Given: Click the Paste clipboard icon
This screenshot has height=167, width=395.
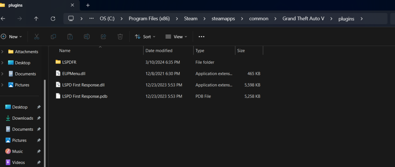Looking at the screenshot, I should point(70,37).
